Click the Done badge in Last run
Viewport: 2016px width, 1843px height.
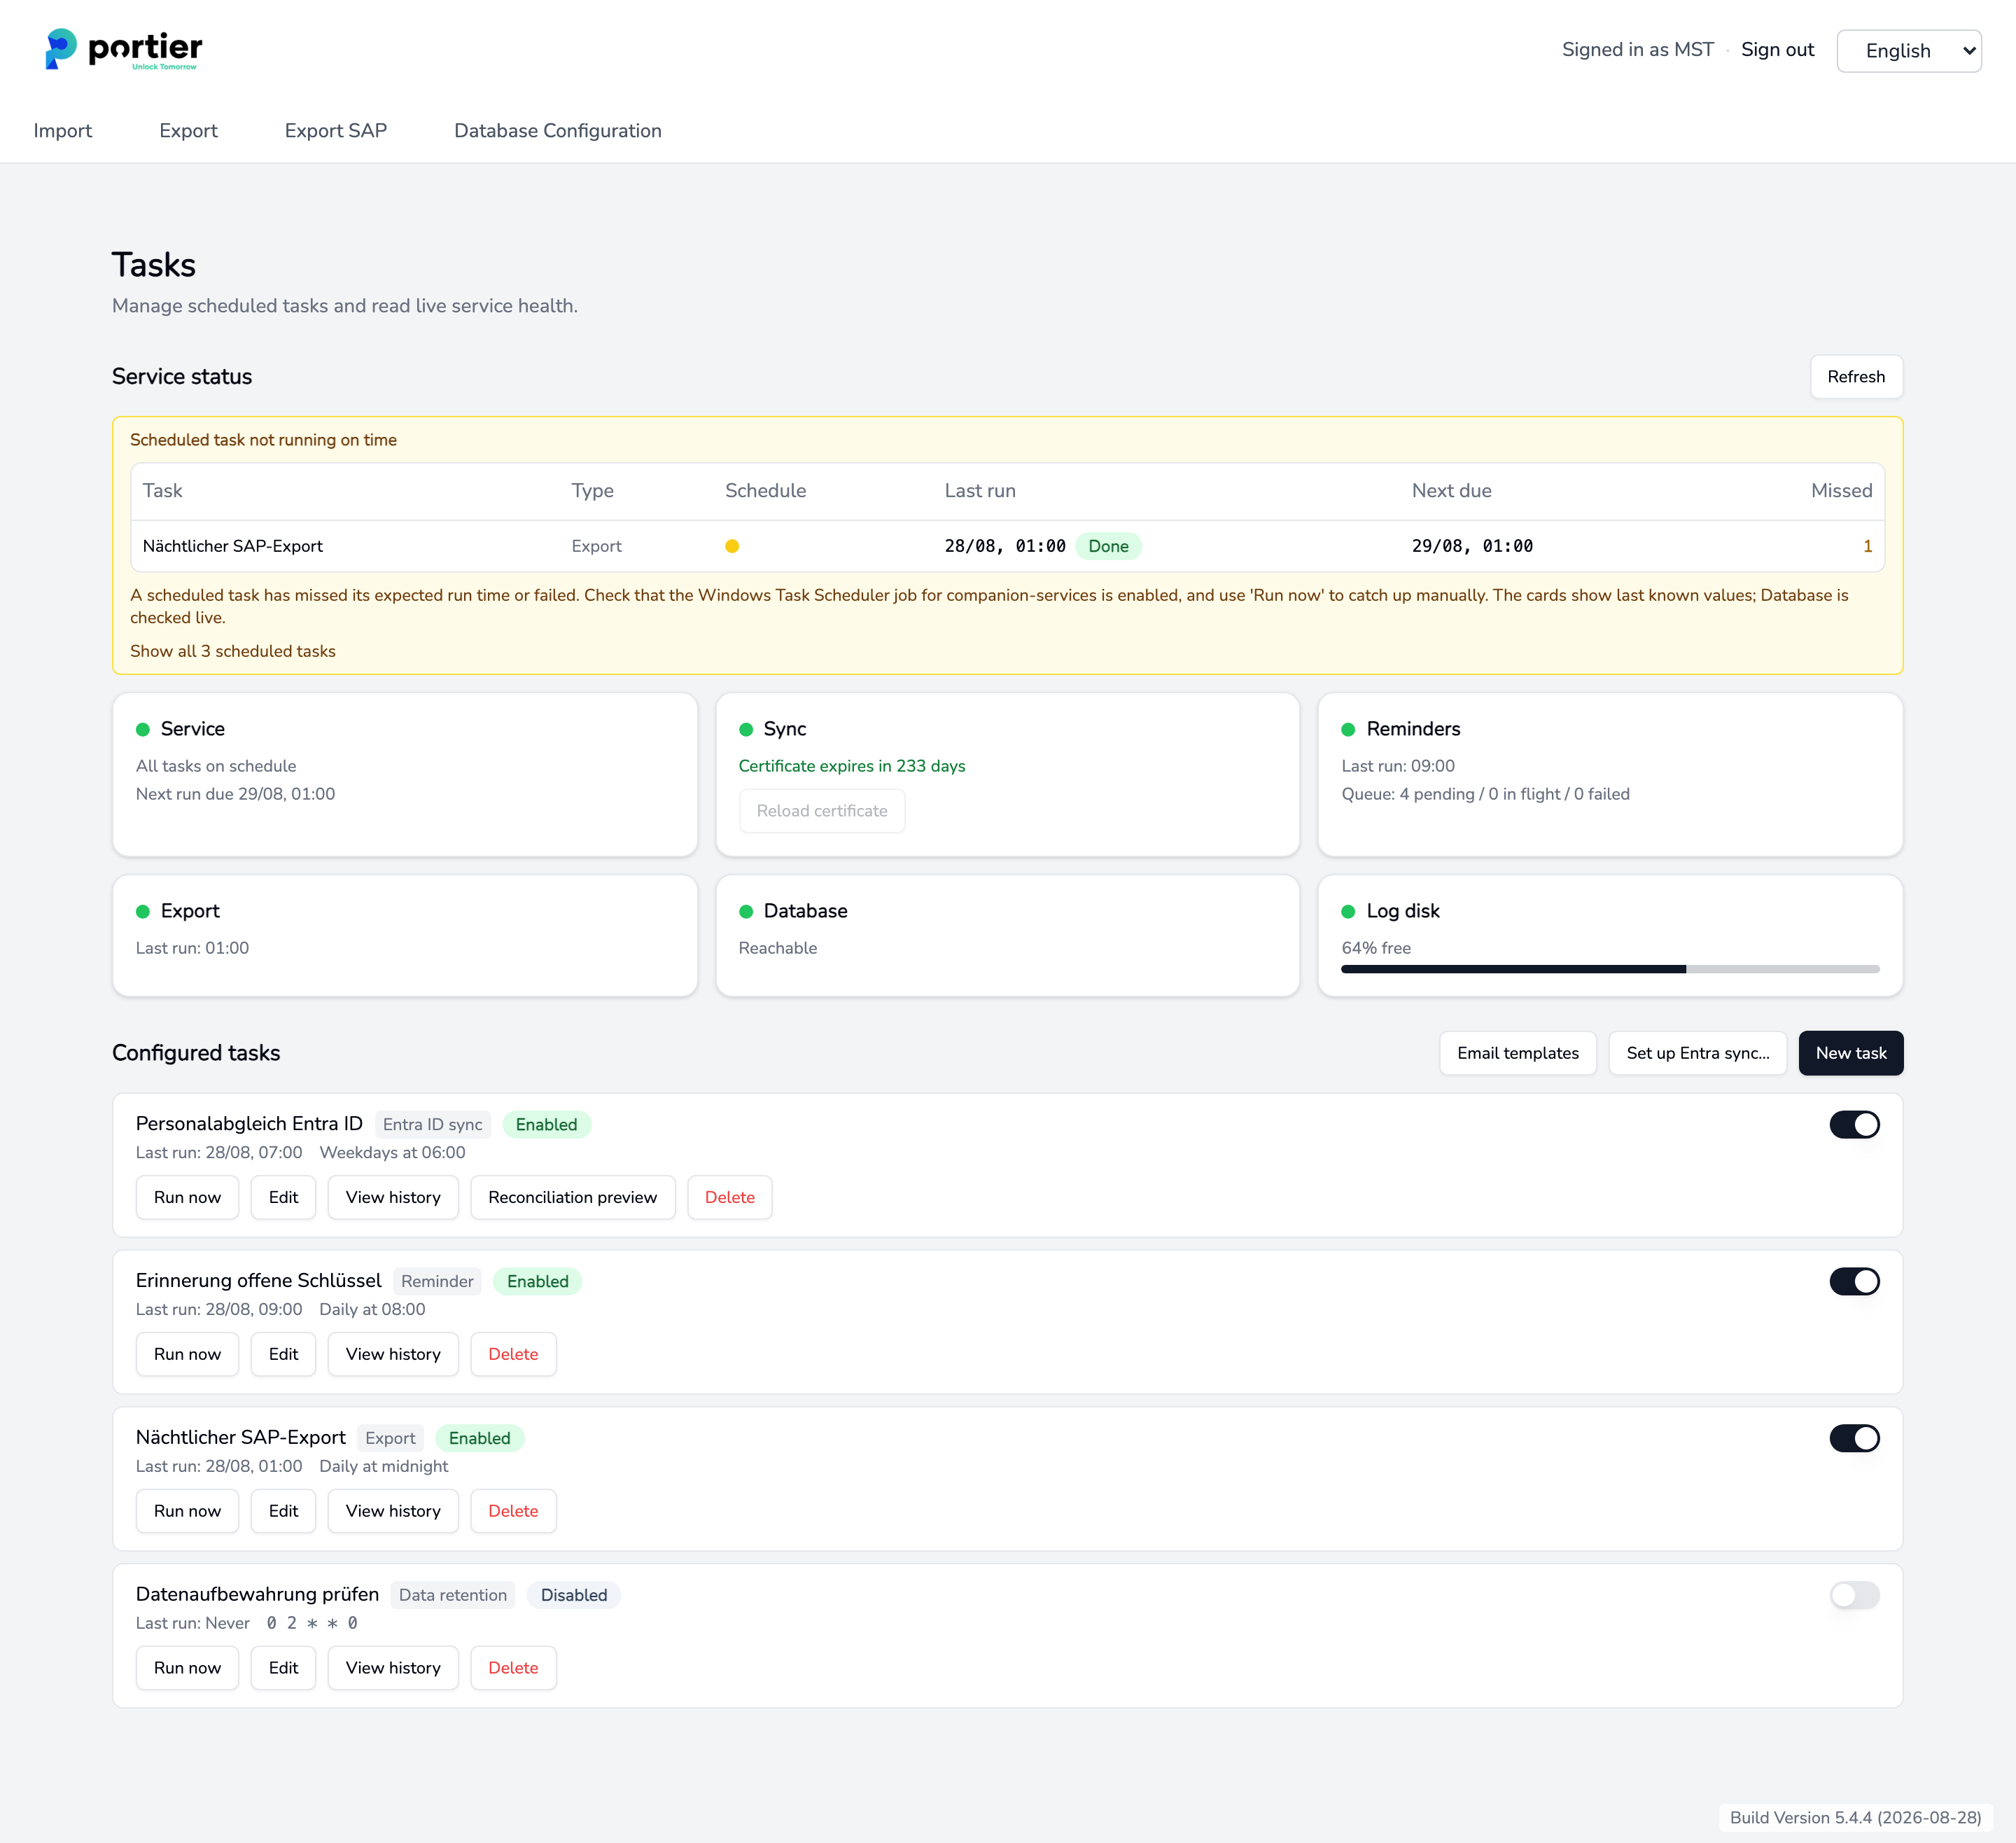(1108, 546)
